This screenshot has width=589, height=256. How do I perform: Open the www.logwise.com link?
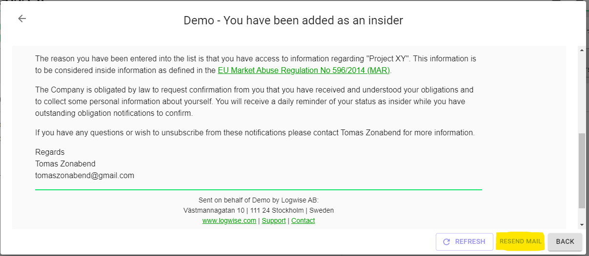click(229, 220)
